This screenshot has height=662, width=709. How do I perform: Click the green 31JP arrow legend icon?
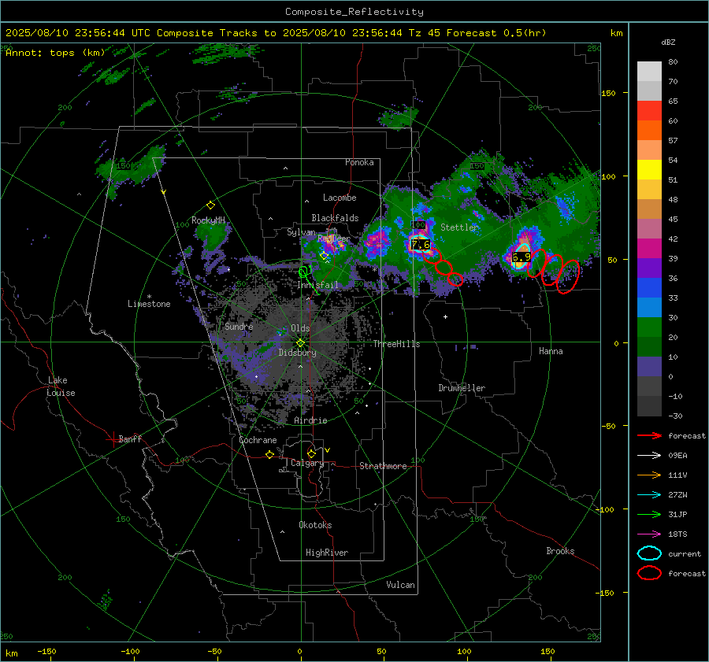pyautogui.click(x=649, y=514)
